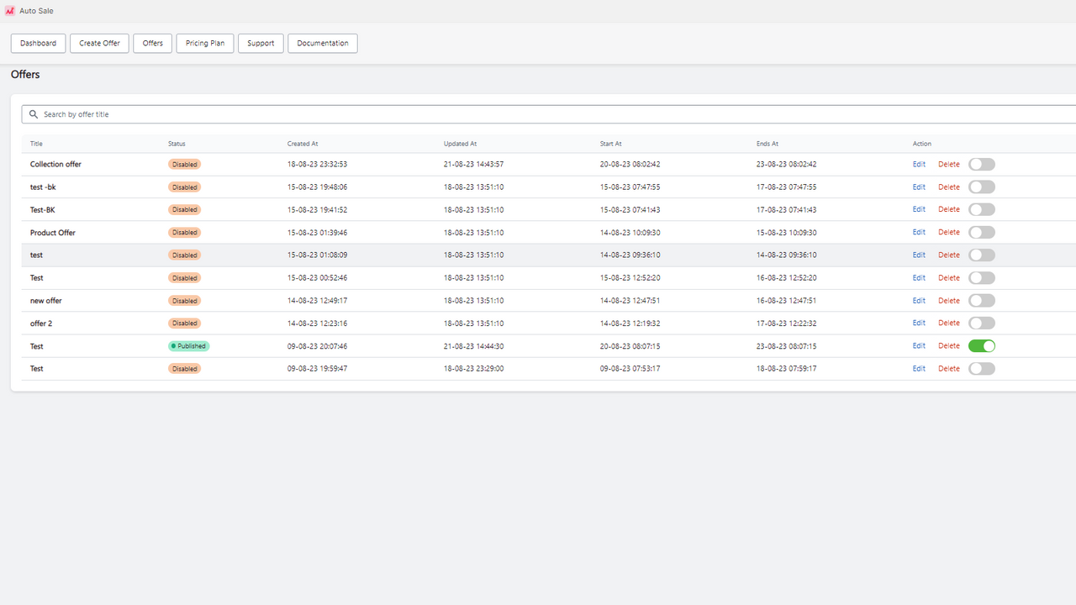
Task: Click the end date 23-08-23 08:02:42
Action: click(786, 164)
